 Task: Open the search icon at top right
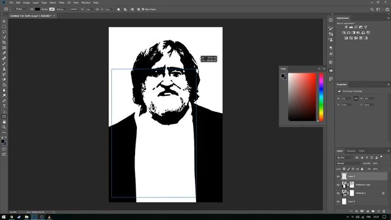click(x=372, y=9)
